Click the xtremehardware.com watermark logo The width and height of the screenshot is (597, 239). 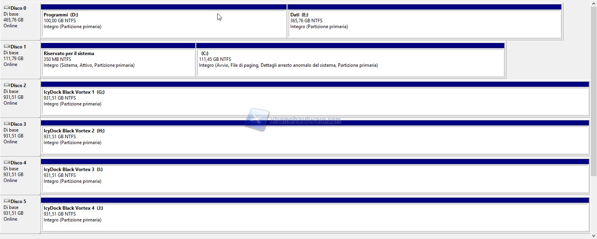click(293, 120)
